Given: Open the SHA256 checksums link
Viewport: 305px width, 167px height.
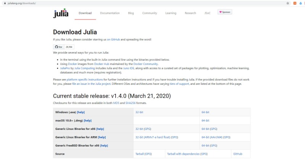Looking at the screenshot, I should click(130, 103).
